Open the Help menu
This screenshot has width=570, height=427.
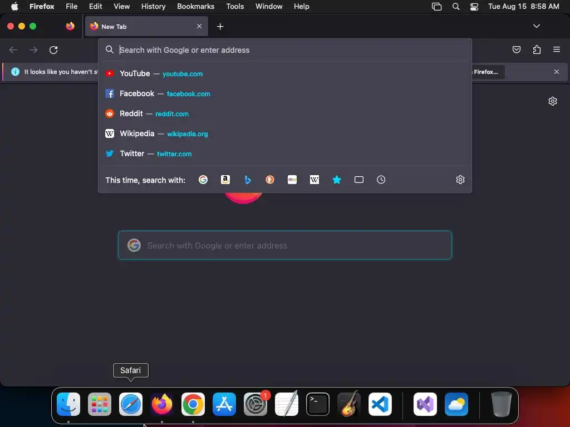[x=301, y=6]
